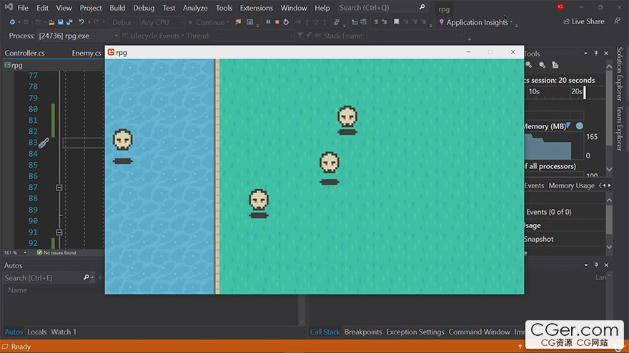Expand the 161% editor zoom dropdown

coord(24,252)
